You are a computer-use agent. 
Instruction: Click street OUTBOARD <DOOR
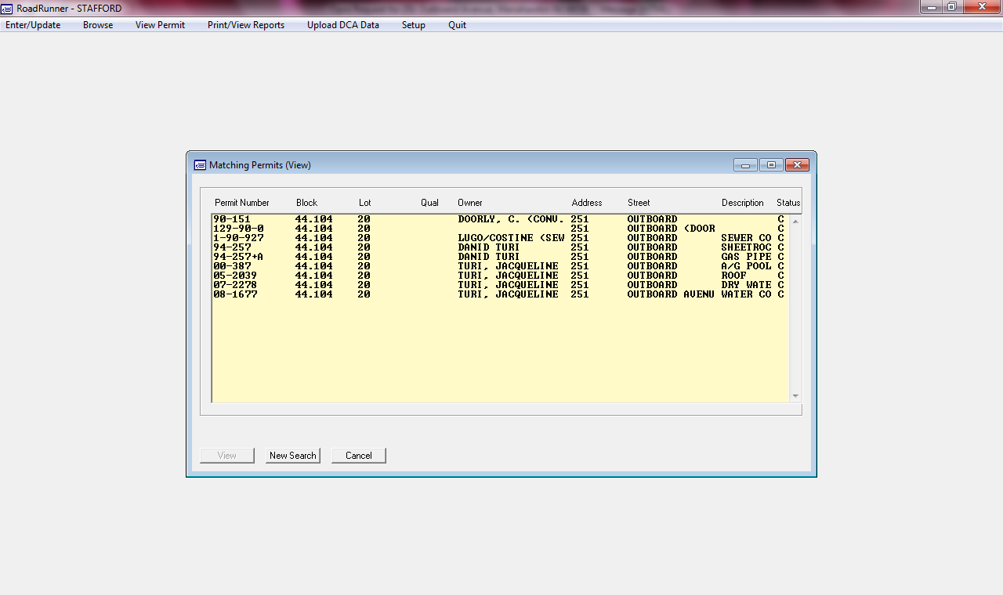[671, 229]
